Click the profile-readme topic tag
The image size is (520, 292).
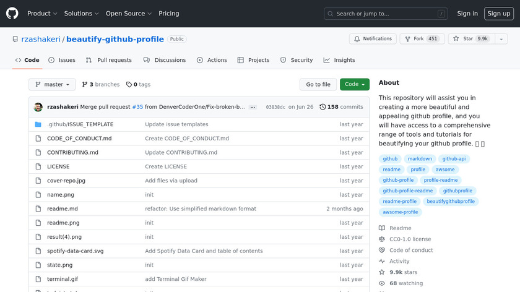441,180
